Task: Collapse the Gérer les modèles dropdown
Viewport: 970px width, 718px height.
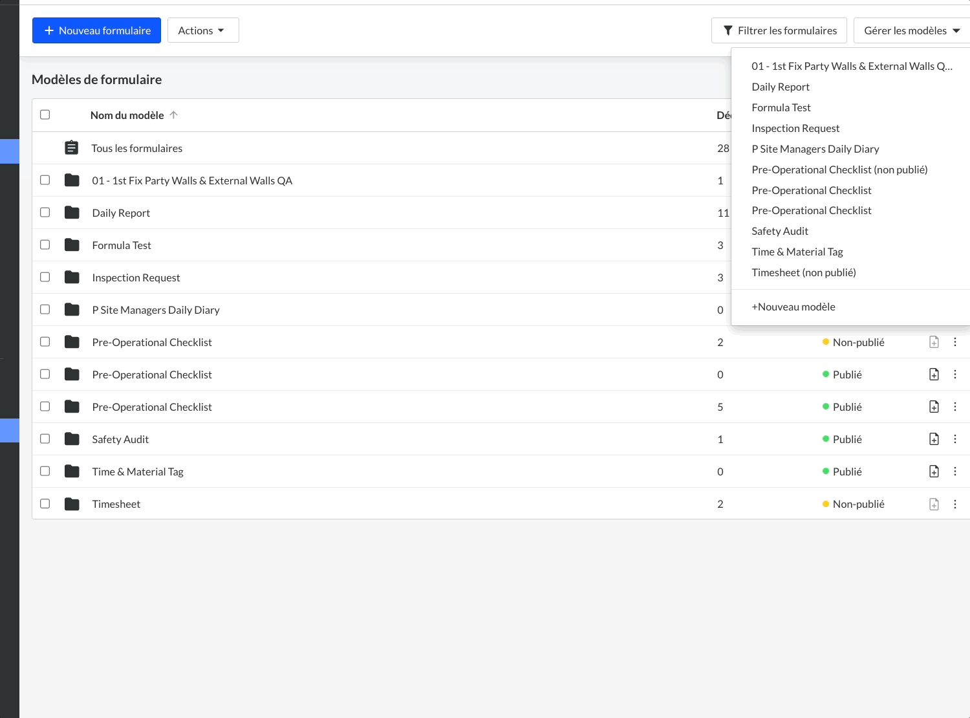Action: [x=911, y=30]
